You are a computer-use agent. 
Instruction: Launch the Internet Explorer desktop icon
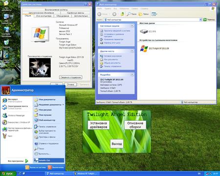6,57
